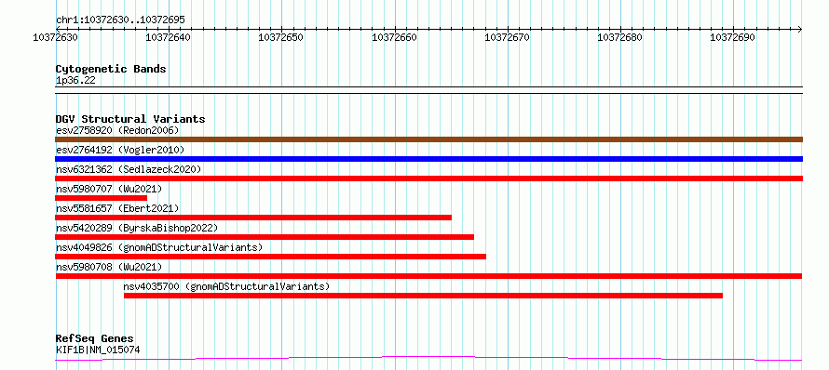Click the nsv4035700 gnomAD variant bar
Screen dimensions: 829x370
[x=423, y=296]
